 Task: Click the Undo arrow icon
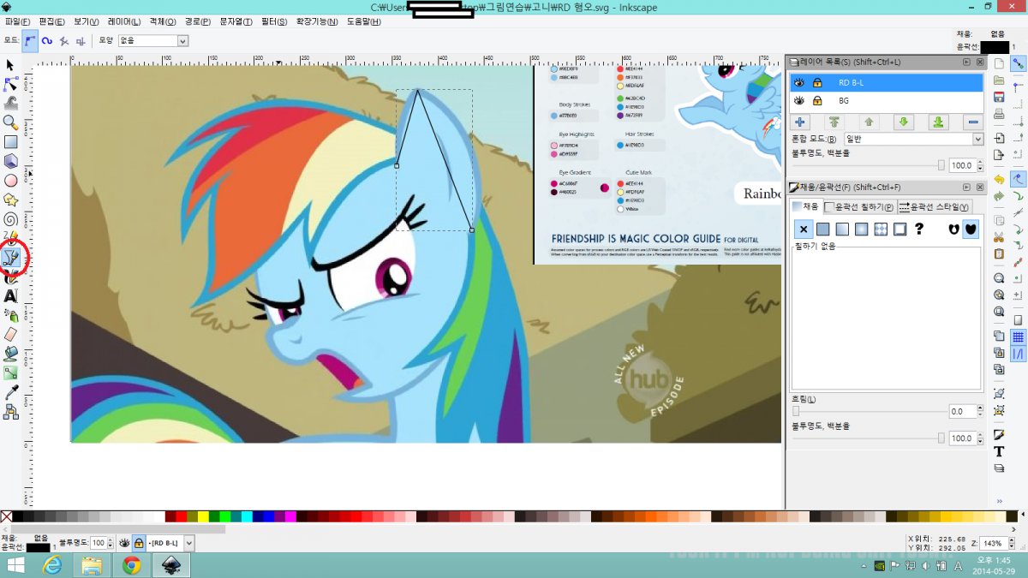pyautogui.click(x=999, y=180)
